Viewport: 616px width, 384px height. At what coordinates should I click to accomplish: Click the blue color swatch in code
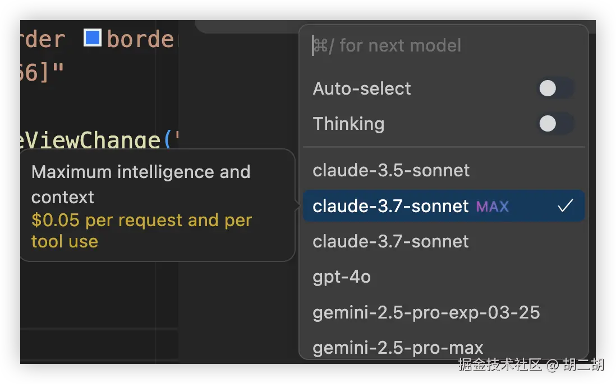(x=92, y=38)
